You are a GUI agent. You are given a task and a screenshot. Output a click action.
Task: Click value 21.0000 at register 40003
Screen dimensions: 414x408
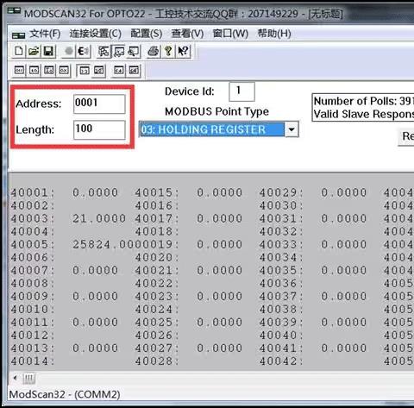pyautogui.click(x=99, y=218)
